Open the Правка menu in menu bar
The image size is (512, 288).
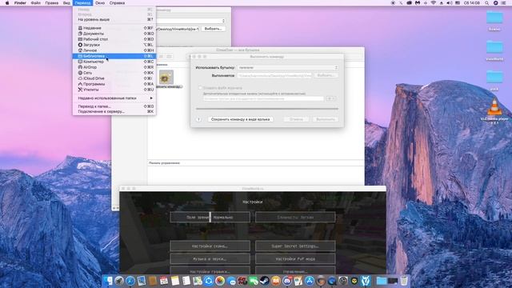(x=52, y=3)
